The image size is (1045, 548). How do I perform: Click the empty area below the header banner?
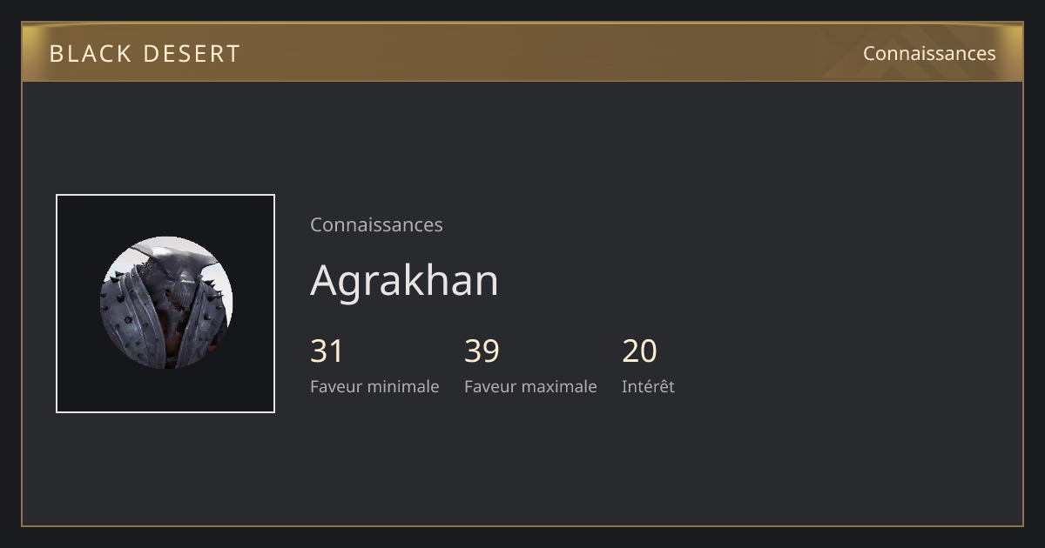pos(522,130)
